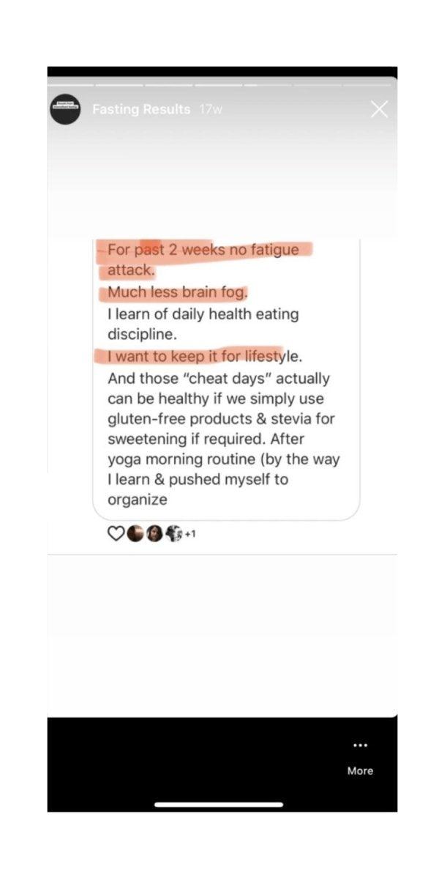Tap the 17w timestamp
Viewport: 439px width, 879px height.
(x=211, y=110)
